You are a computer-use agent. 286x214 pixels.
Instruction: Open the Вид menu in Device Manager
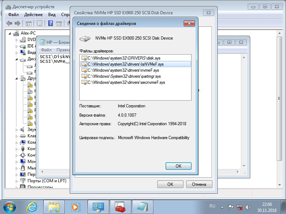click(x=52, y=15)
